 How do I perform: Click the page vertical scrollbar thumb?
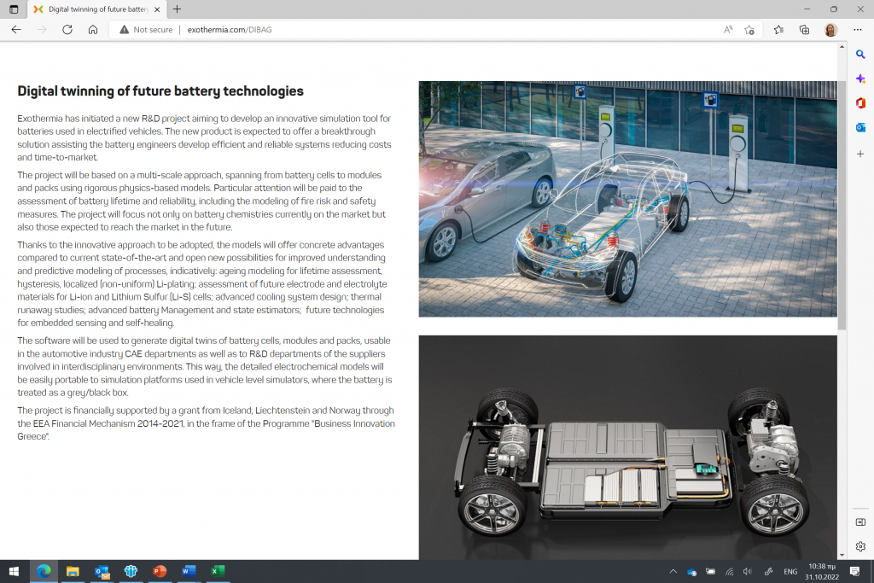[842, 205]
